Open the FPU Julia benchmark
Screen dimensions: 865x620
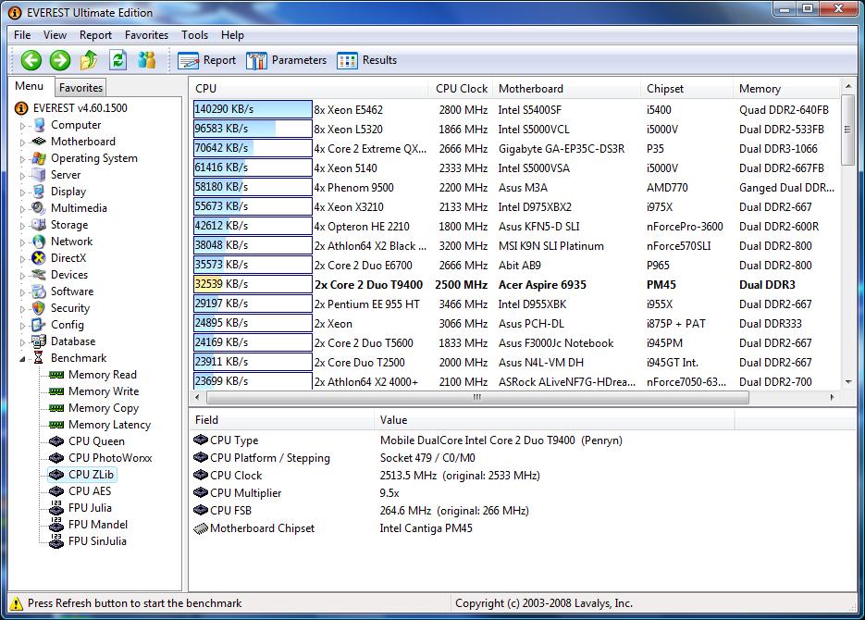point(90,507)
